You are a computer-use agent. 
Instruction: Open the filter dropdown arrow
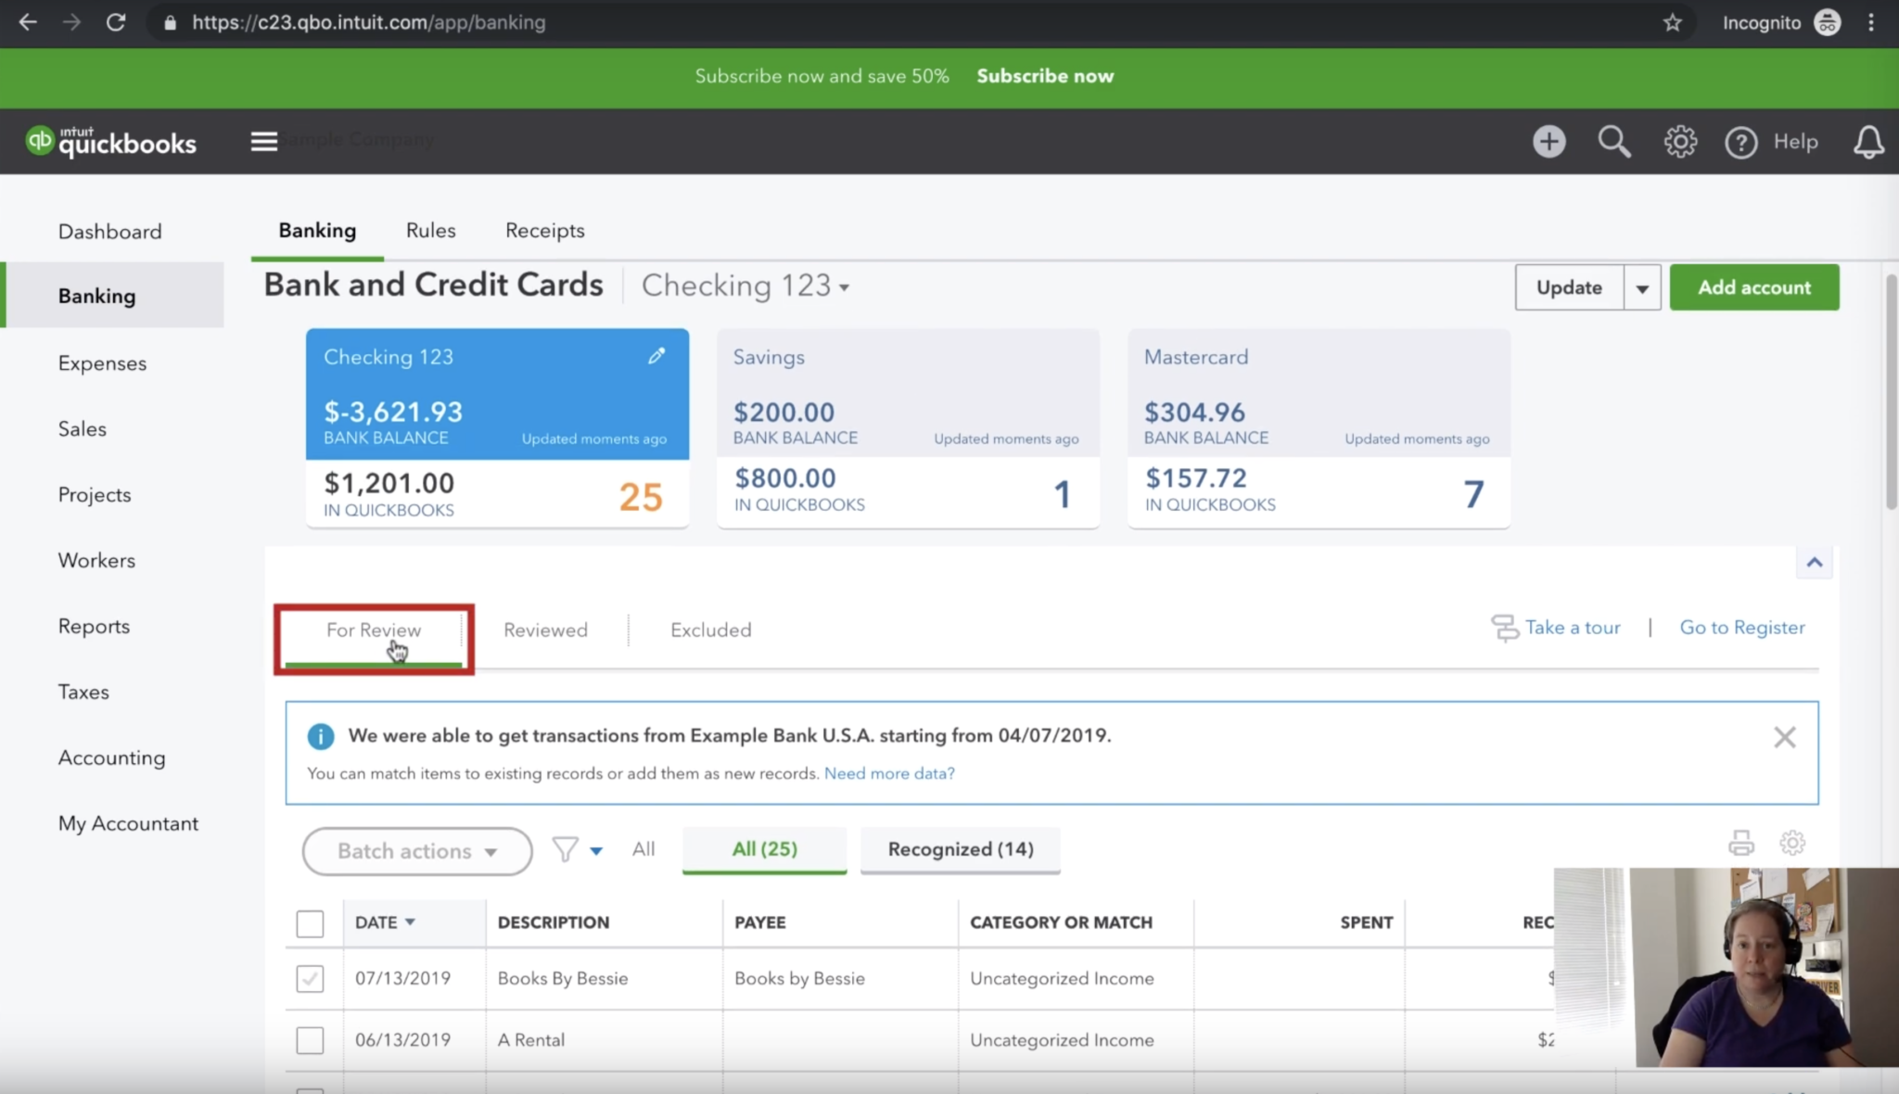tap(596, 850)
